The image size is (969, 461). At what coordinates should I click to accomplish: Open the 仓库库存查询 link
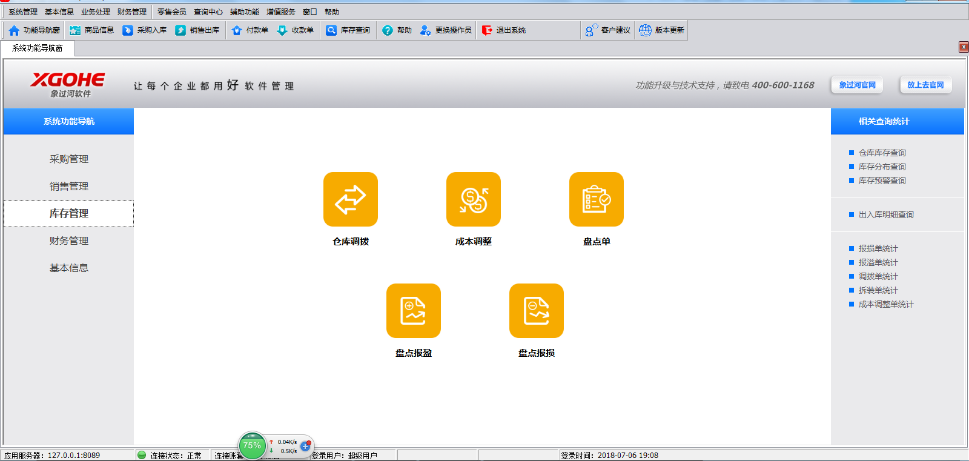[882, 153]
